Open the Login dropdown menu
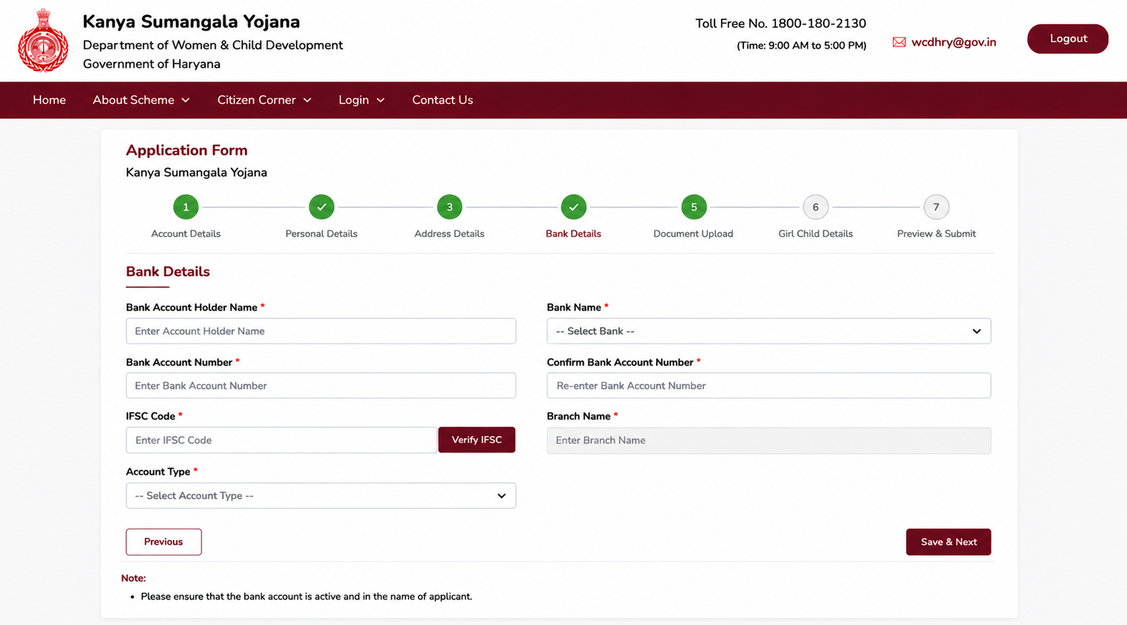1127x625 pixels. click(x=362, y=100)
